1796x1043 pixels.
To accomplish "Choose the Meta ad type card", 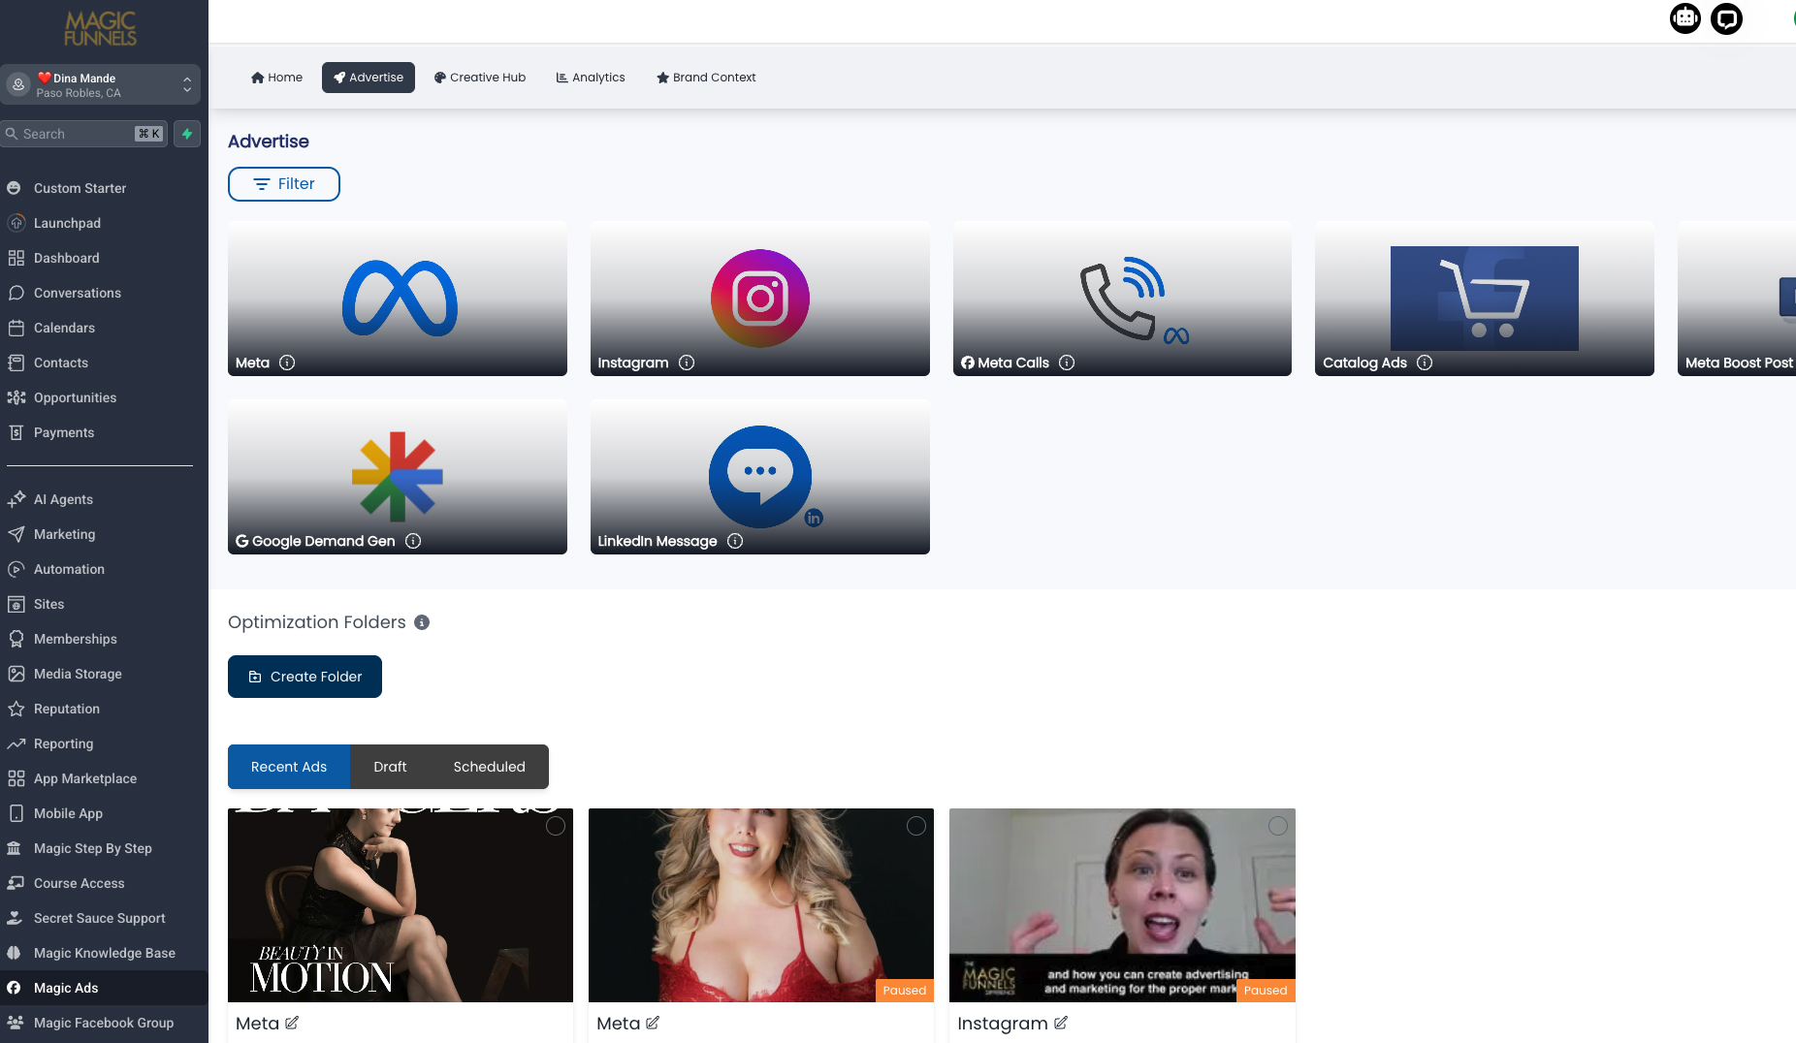I will pos(398,299).
